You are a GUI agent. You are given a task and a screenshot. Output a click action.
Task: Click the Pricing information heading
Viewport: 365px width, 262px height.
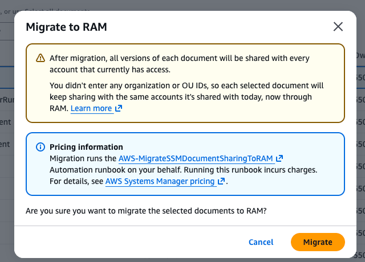pyautogui.click(x=86, y=147)
